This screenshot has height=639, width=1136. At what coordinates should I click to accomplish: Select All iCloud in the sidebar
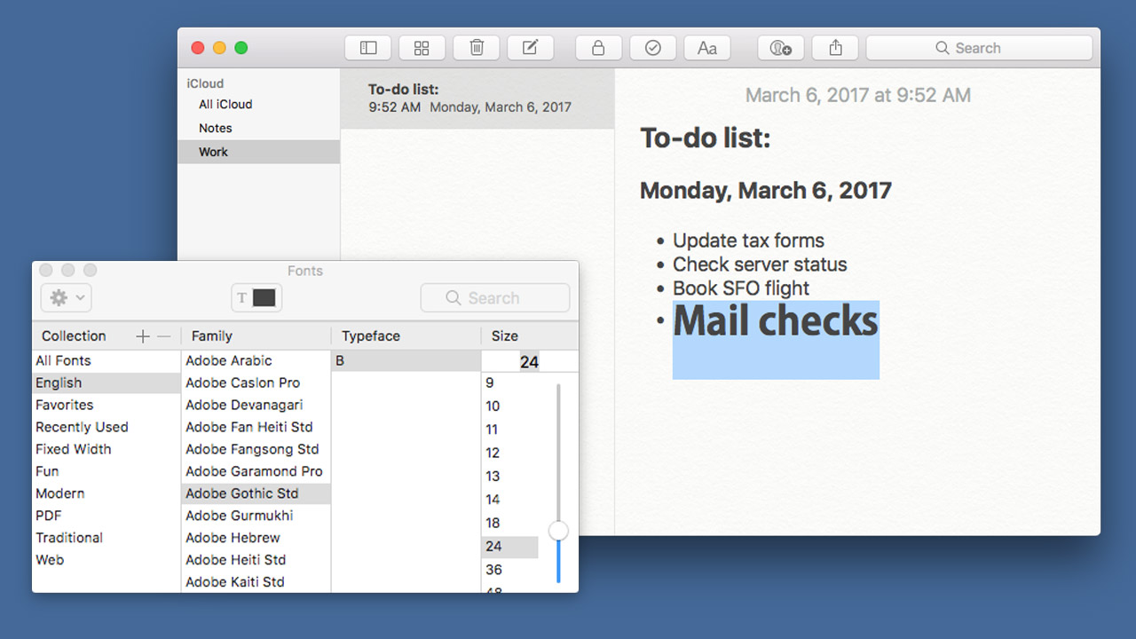pos(225,104)
